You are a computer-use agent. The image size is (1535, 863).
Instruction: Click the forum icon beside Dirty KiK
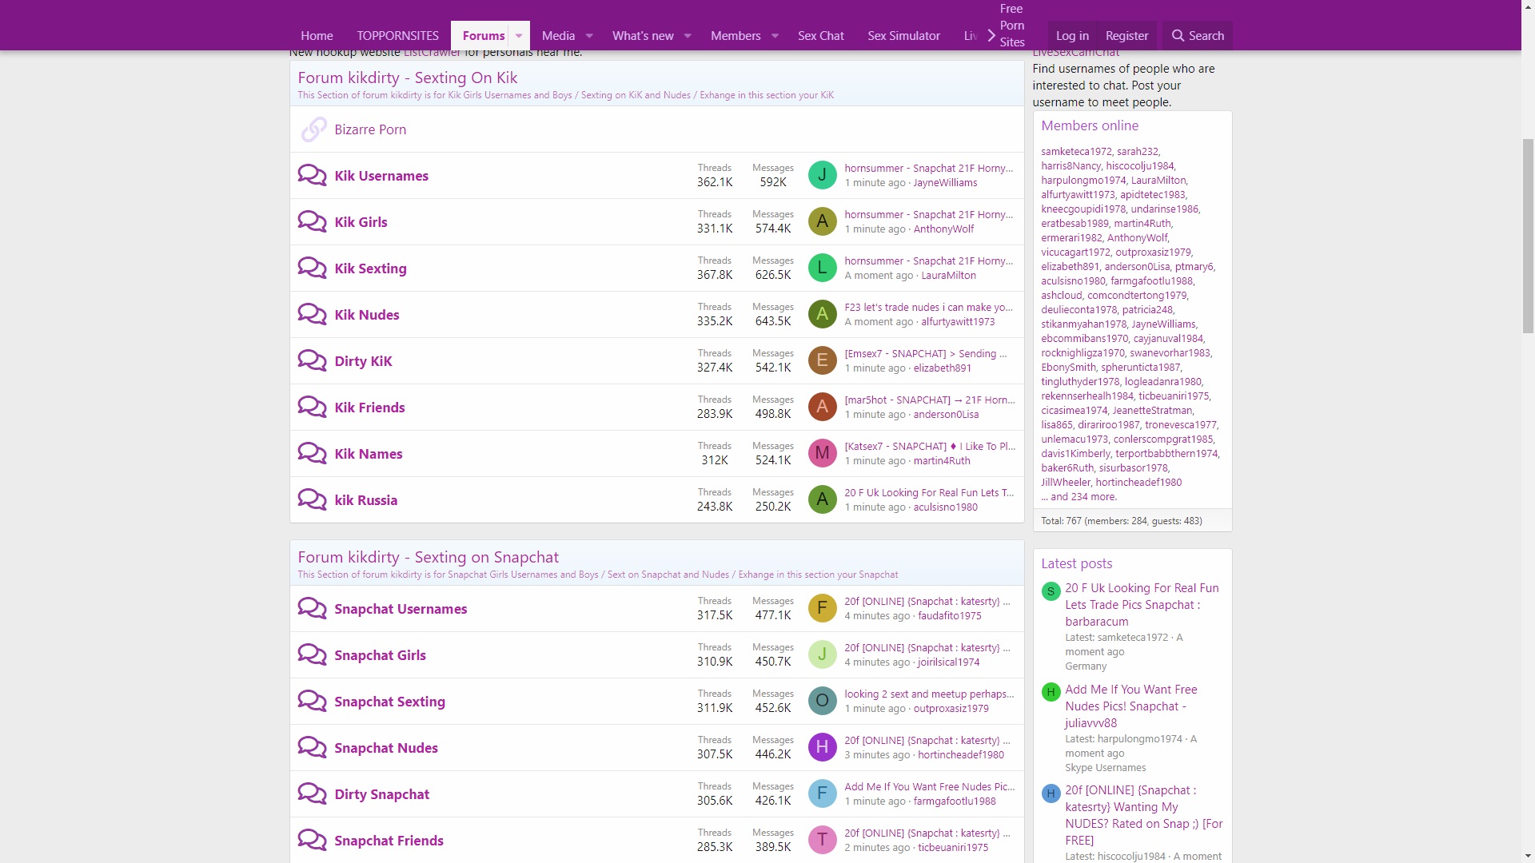point(312,360)
